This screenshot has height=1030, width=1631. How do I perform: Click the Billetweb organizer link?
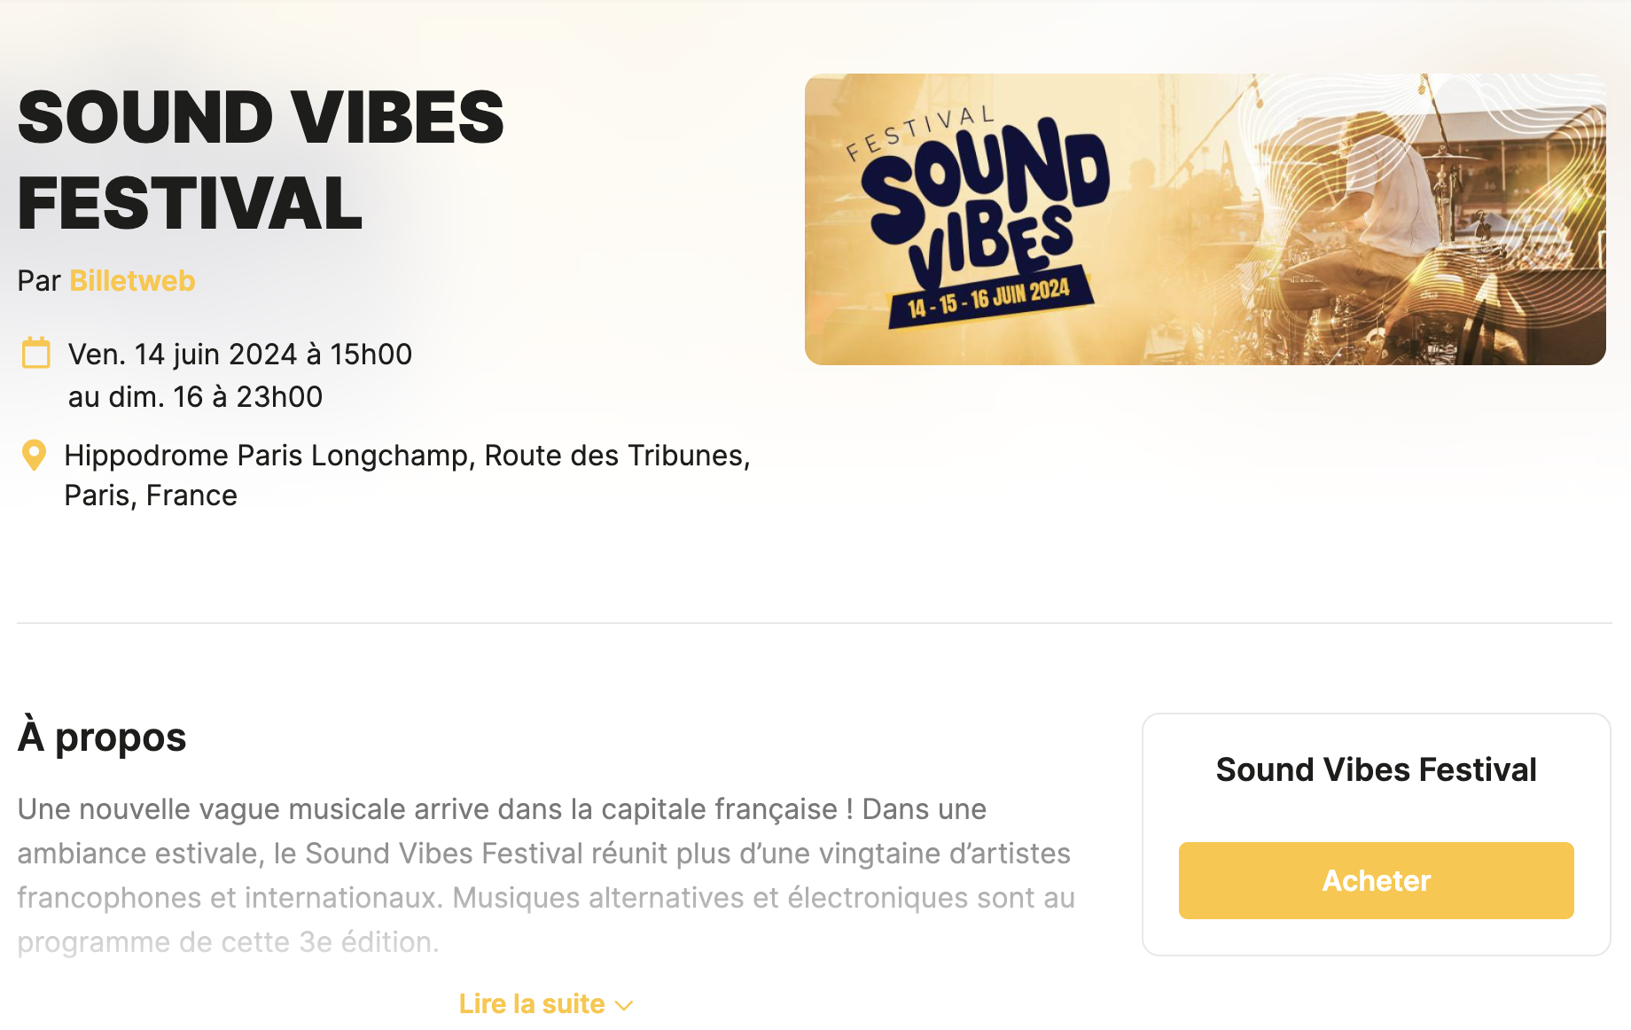pyautogui.click(x=132, y=281)
